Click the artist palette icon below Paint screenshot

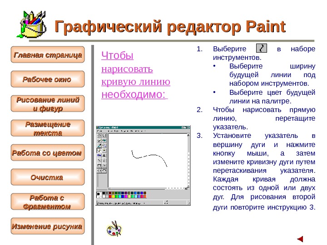pos(114,229)
